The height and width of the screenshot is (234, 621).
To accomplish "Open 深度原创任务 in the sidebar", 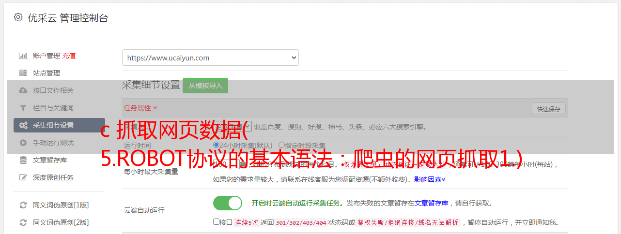I will (53, 177).
